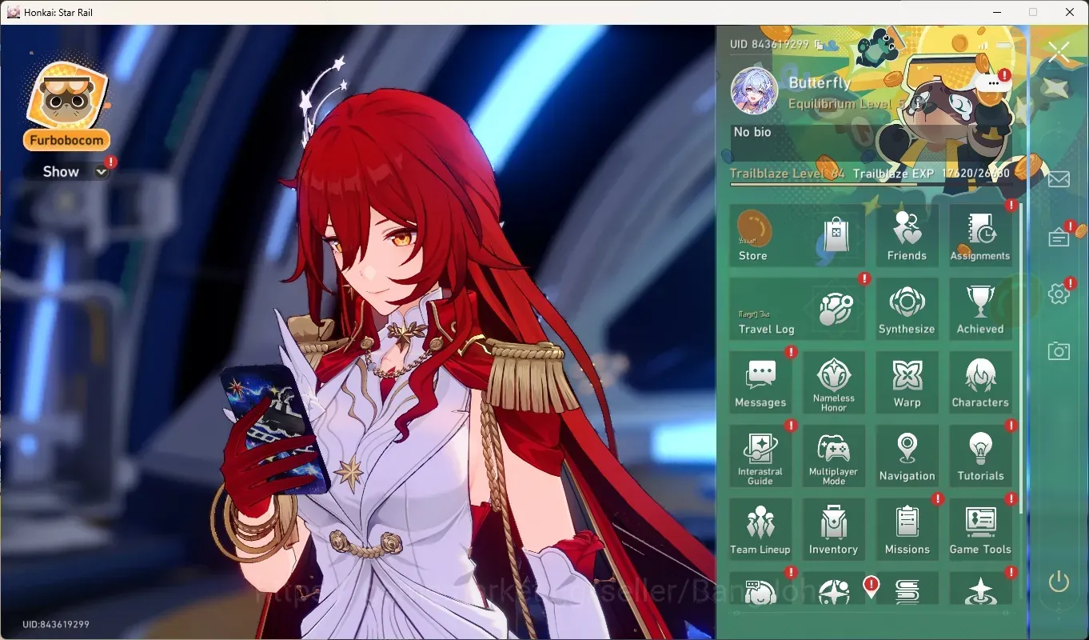This screenshot has width=1089, height=640.
Task: Open the Characters tile
Action: pyautogui.click(x=980, y=382)
